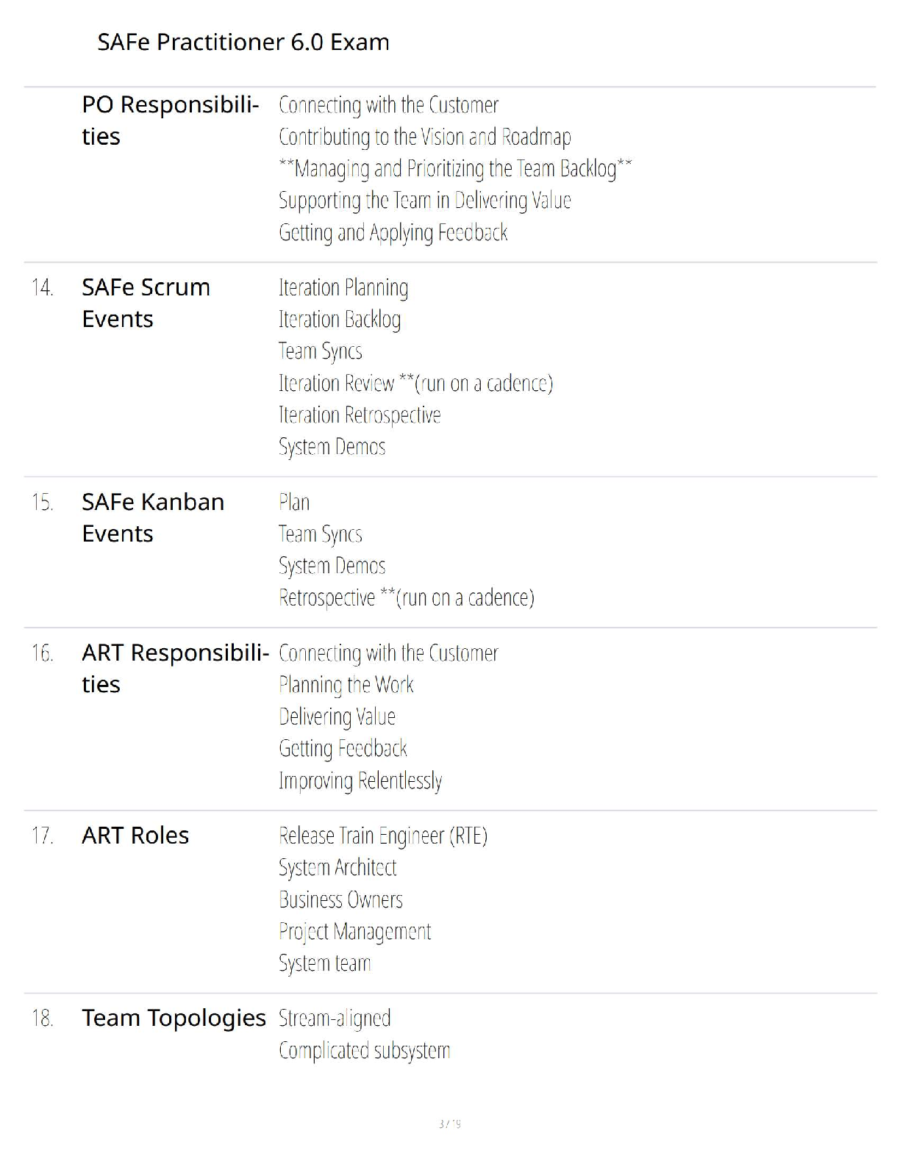Click 'Iteration Planning' definition text
The height and width of the screenshot is (1164, 900).
point(343,287)
